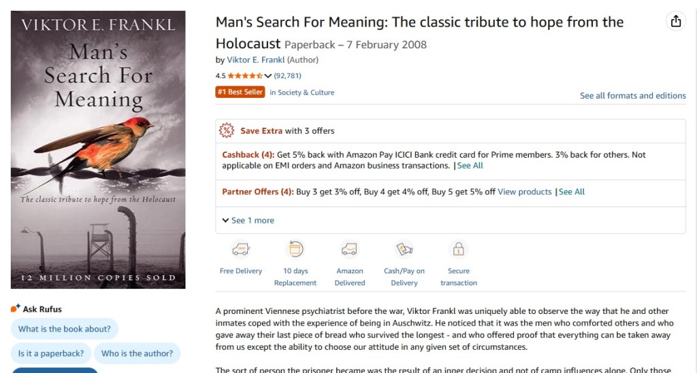Click the book cover image

[98, 149]
